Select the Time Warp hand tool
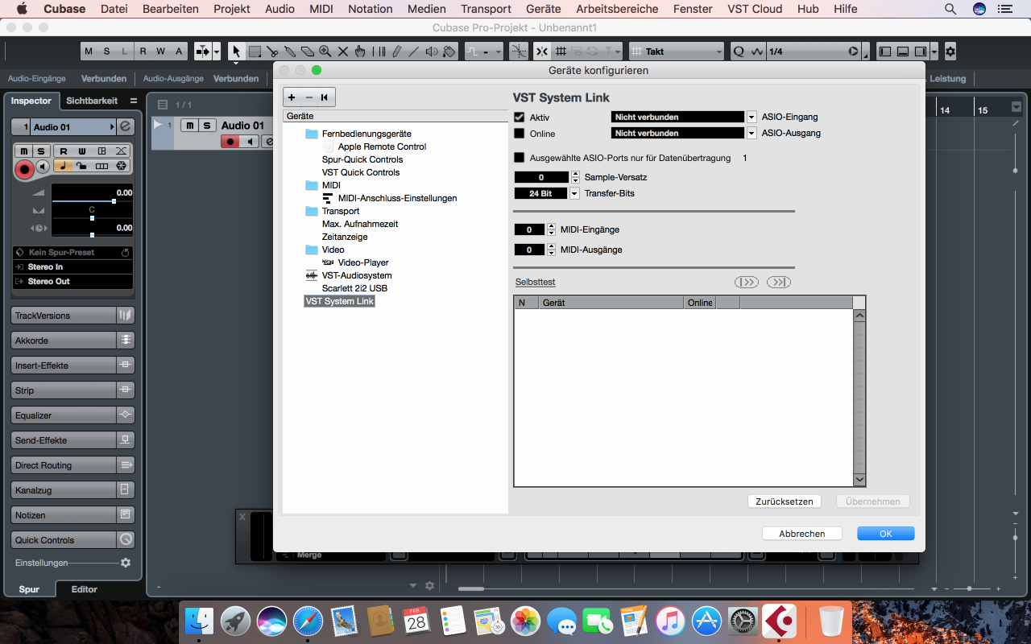This screenshot has width=1031, height=644. [x=360, y=52]
